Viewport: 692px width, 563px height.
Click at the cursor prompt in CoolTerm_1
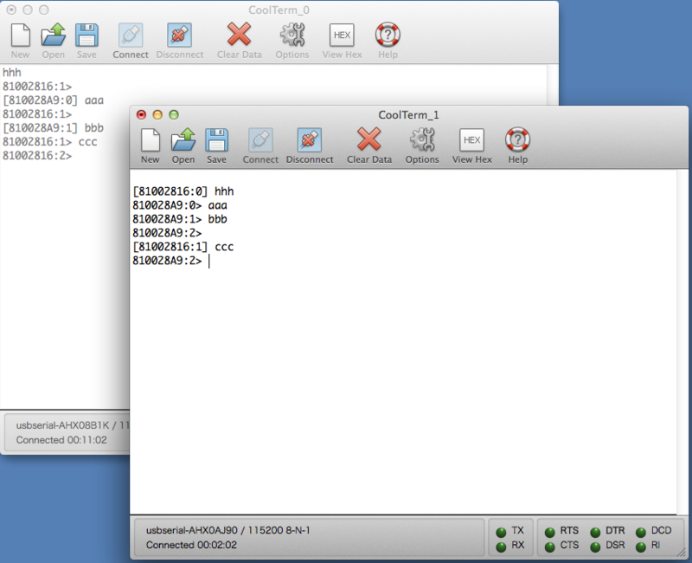click(x=209, y=262)
